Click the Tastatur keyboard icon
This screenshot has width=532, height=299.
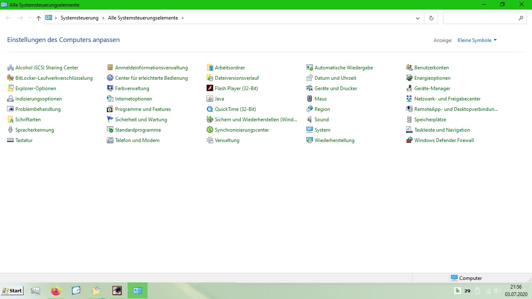[x=10, y=140]
